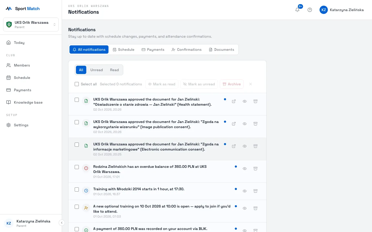Archive the Młodziki 2014 training notification

(x=255, y=191)
